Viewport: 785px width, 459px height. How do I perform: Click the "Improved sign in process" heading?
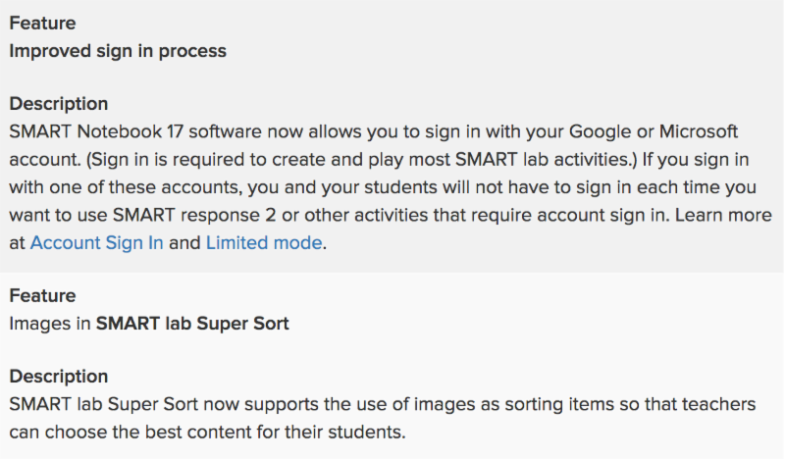118,51
